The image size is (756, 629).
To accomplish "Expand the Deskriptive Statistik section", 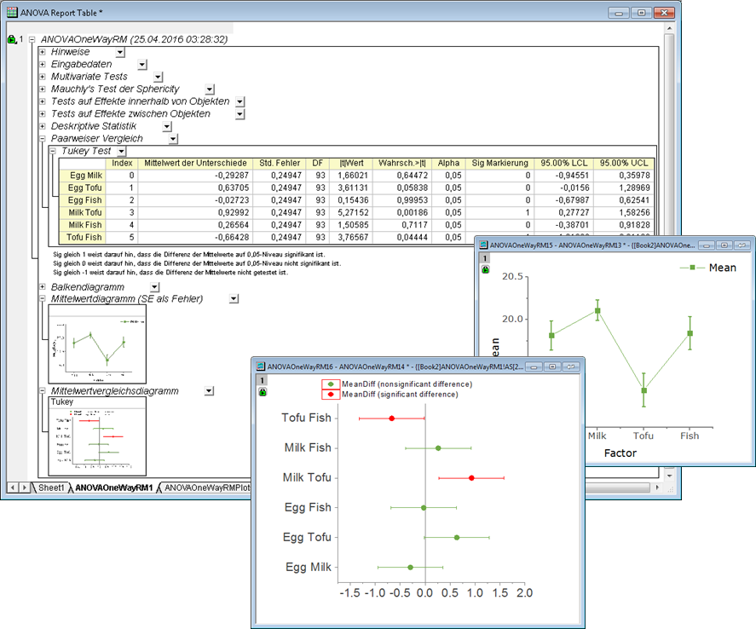I will click(43, 126).
